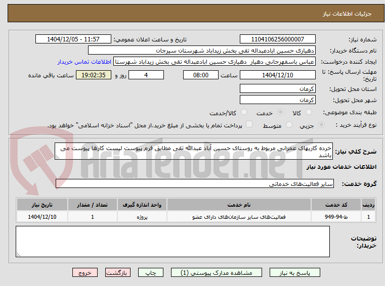The height and width of the screenshot is (286, 385).
Task: Click the خروج exit button
Action: tap(84, 273)
